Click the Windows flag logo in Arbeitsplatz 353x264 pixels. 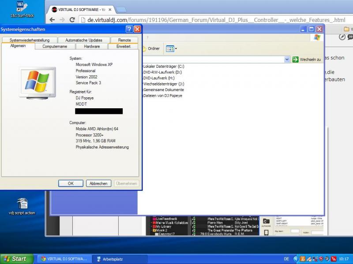317,37
